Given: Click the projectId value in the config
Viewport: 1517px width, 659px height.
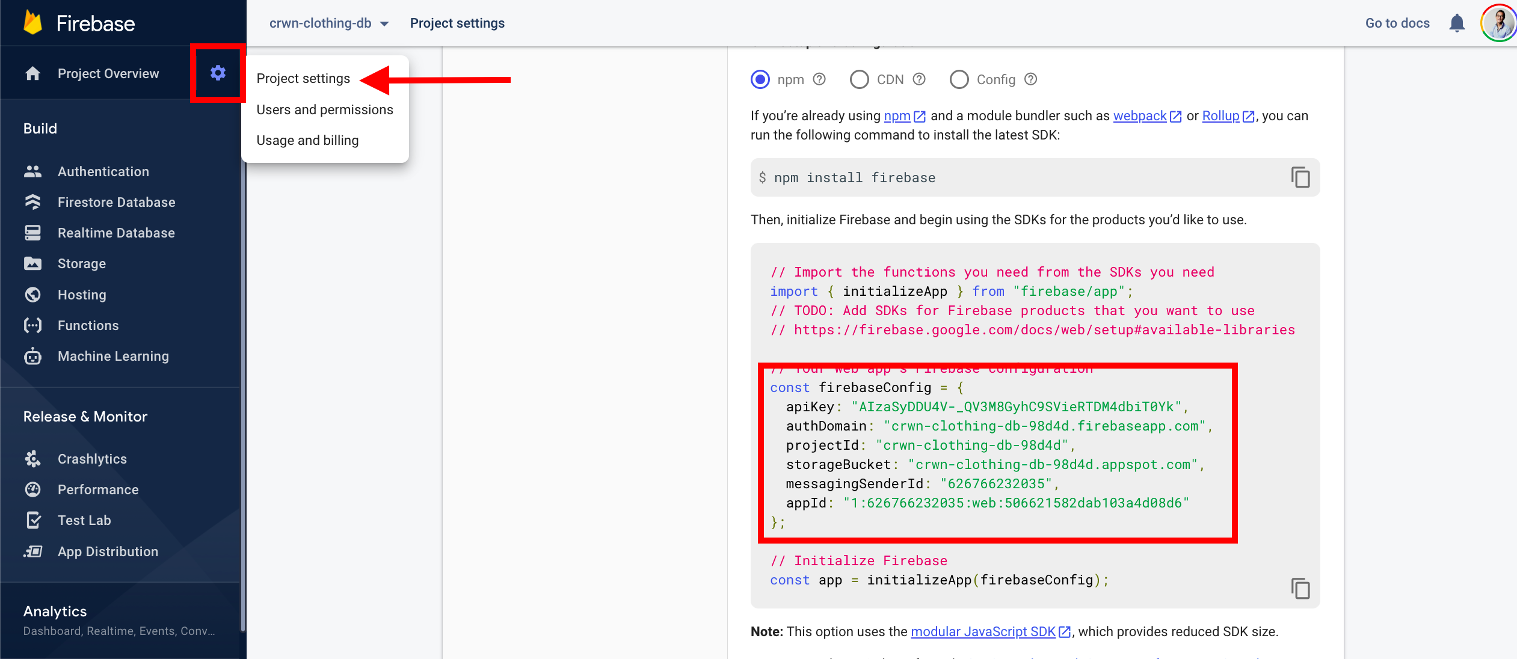Looking at the screenshot, I should coord(972,446).
